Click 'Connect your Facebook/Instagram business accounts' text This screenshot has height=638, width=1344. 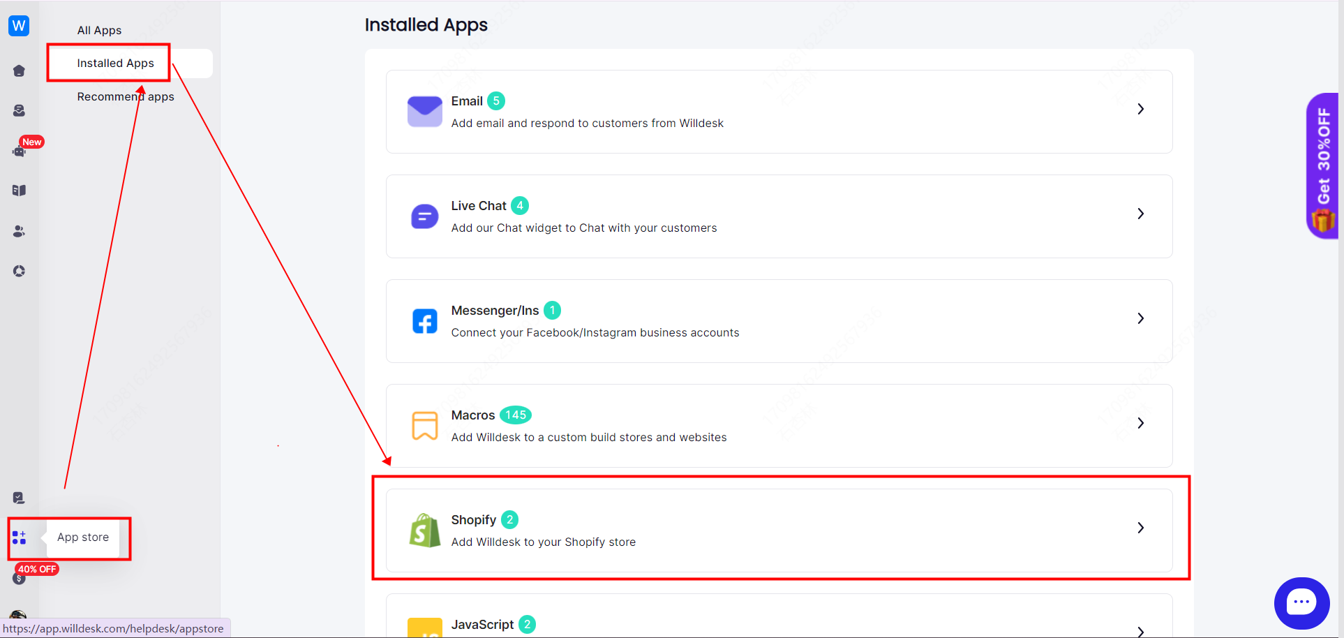(x=595, y=332)
